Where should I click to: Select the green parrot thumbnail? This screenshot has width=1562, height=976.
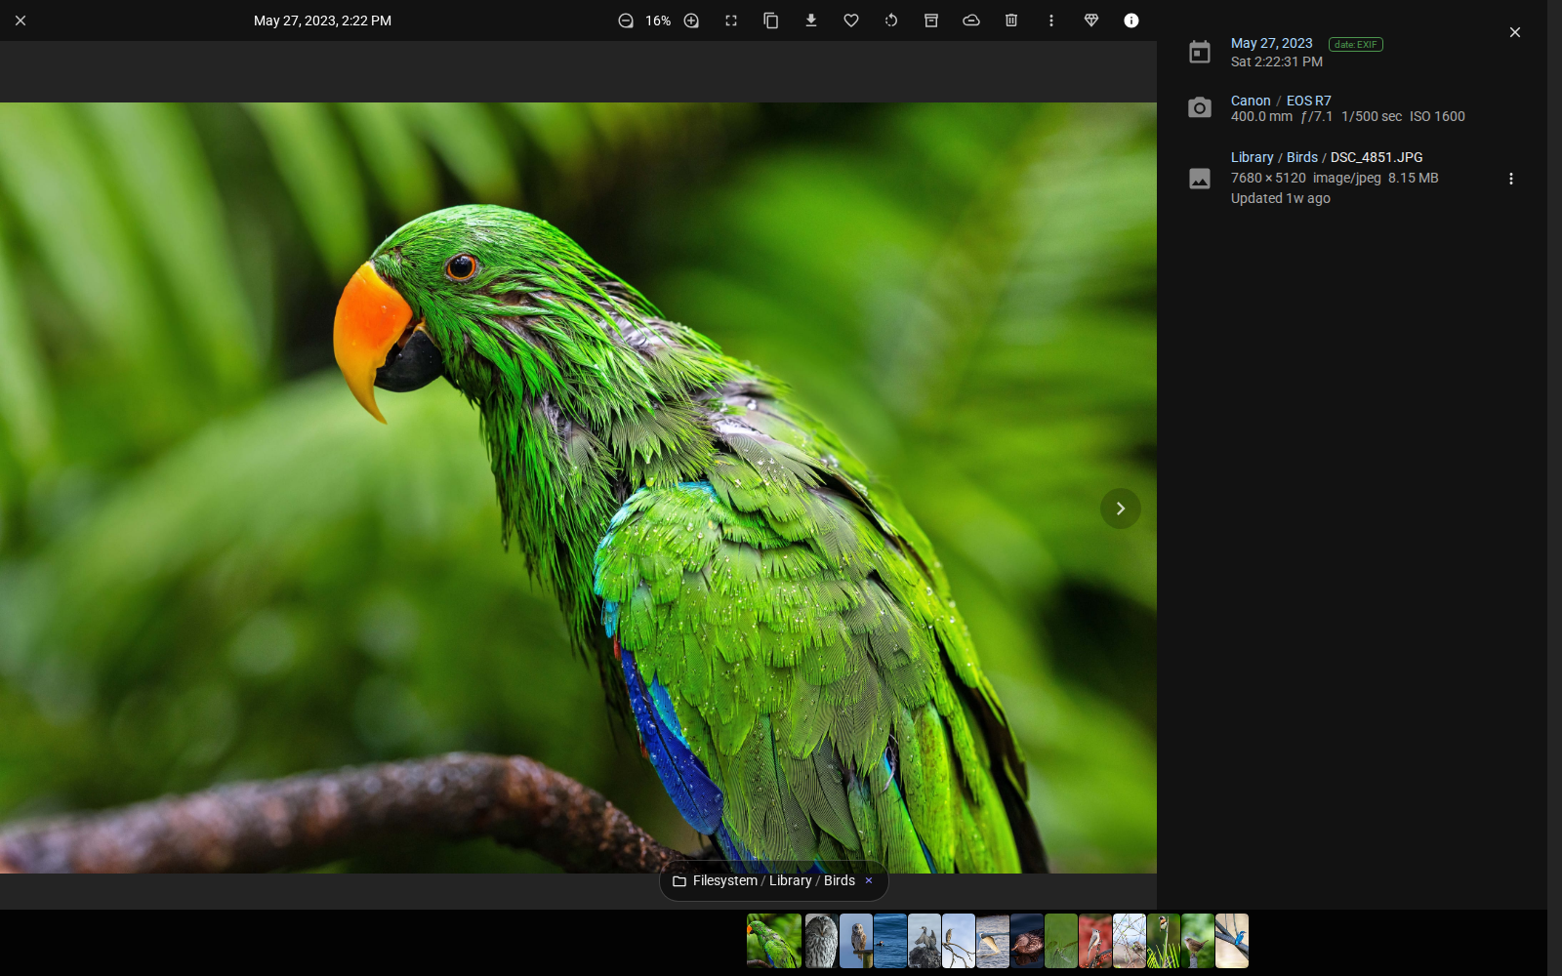point(774,941)
